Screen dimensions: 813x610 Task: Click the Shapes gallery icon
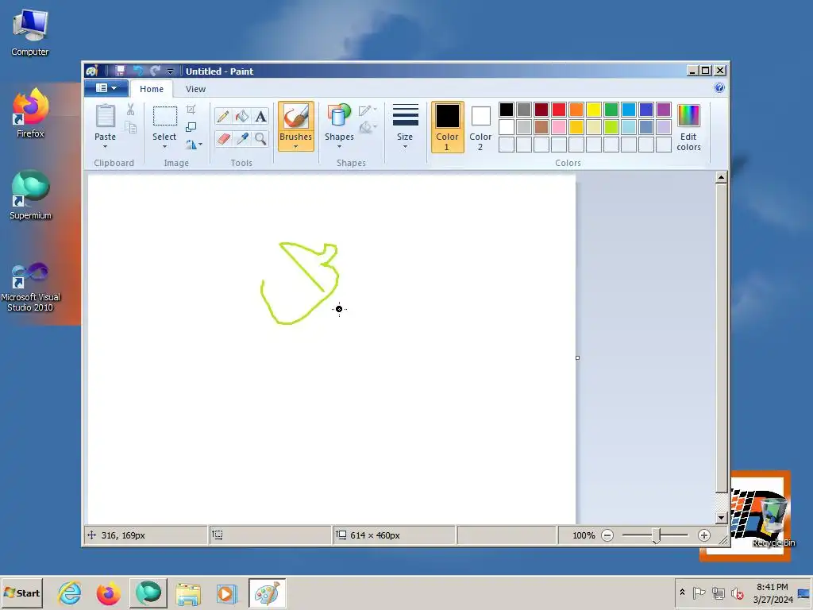coord(339,116)
